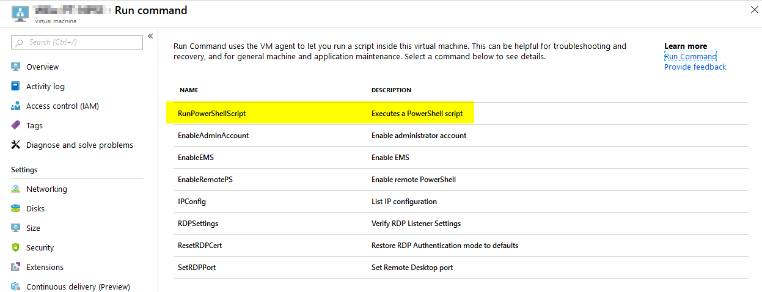Viewport: 762px width, 292px height.
Task: Collapse the sidebar with double chevron
Action: [150, 37]
